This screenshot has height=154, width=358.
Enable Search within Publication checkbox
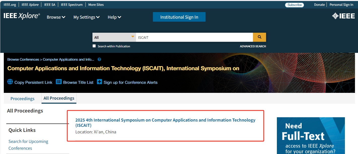coord(94,46)
